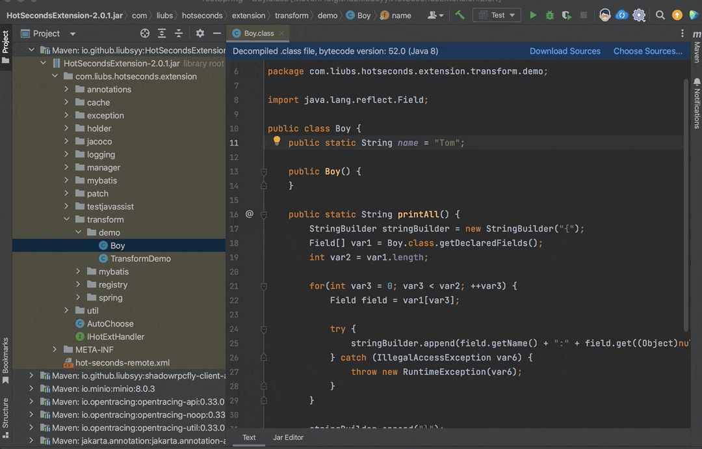Screen dimensions: 702x449
Task: Collapse All nodes icon in Project toolbar
Action: tap(179, 33)
